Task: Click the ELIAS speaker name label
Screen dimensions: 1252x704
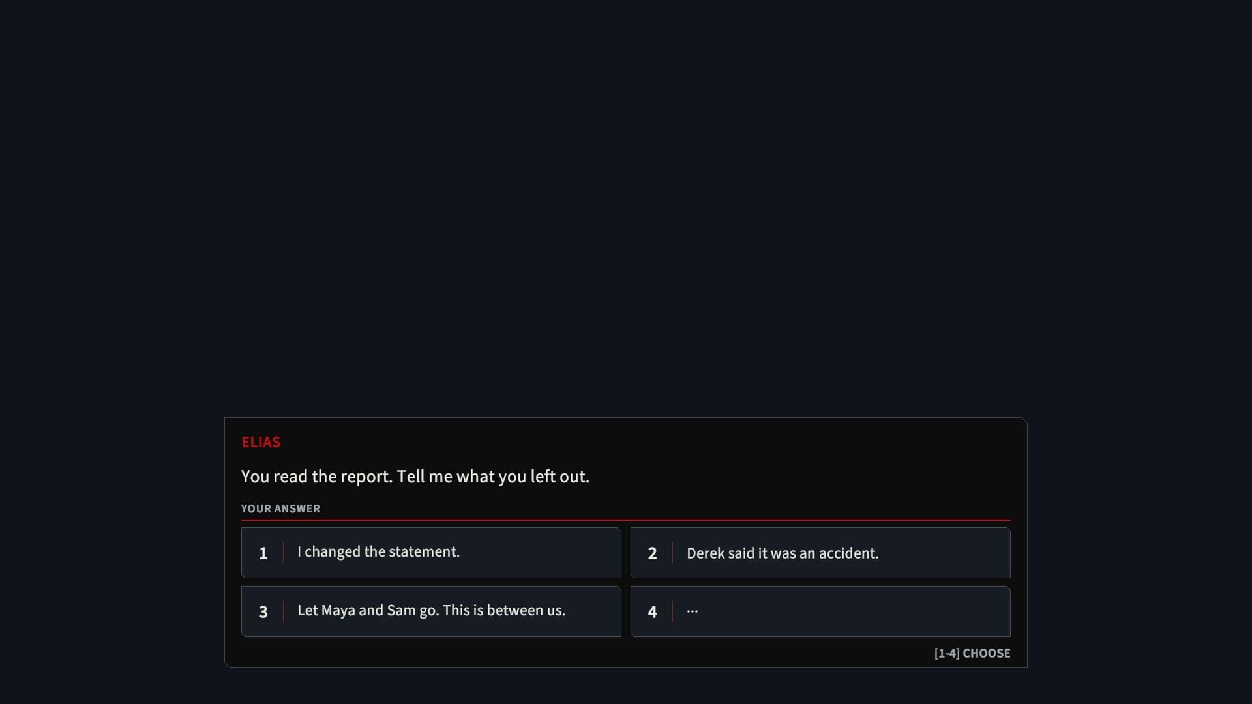Action: coord(261,442)
